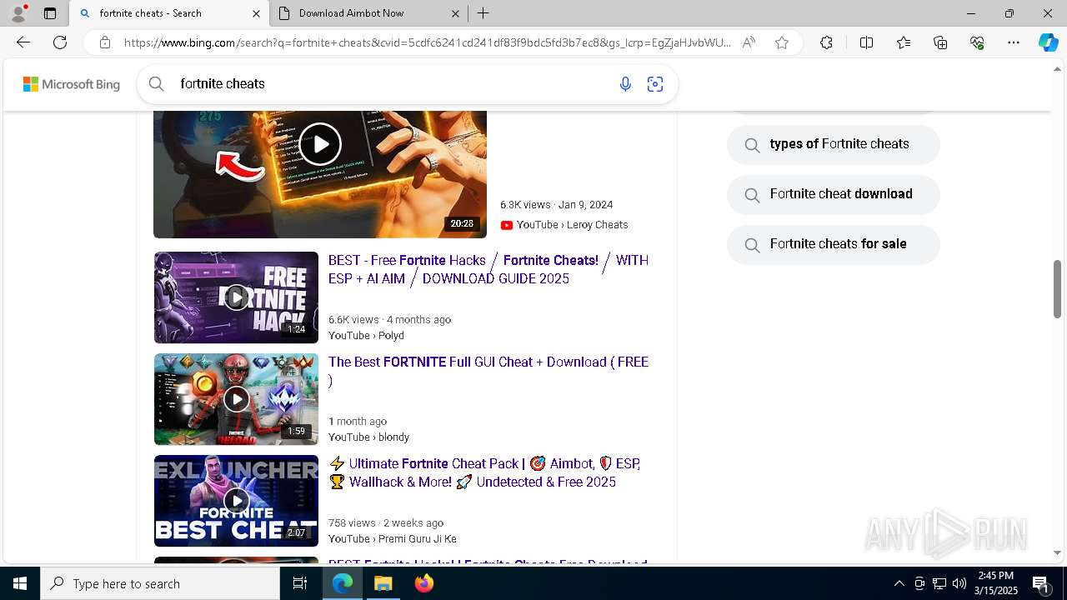Open Ultimate Fortnite Cheat Pack link
This screenshot has height=600, width=1067.
click(485, 472)
